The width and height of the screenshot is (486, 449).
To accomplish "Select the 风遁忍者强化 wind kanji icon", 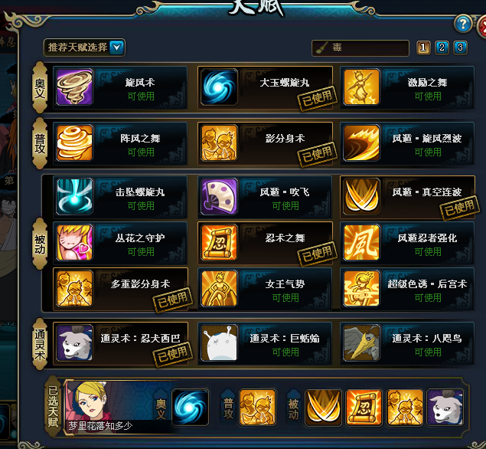I will (x=362, y=243).
